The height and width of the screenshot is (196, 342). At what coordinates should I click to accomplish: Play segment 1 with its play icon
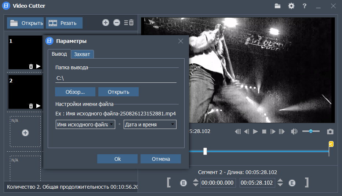(x=39, y=66)
